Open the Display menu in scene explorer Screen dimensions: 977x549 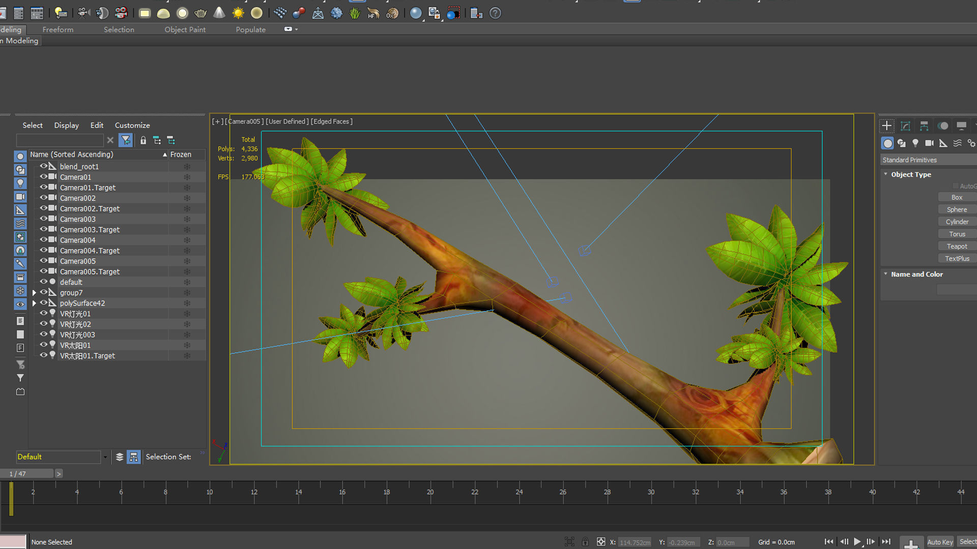[67, 126]
